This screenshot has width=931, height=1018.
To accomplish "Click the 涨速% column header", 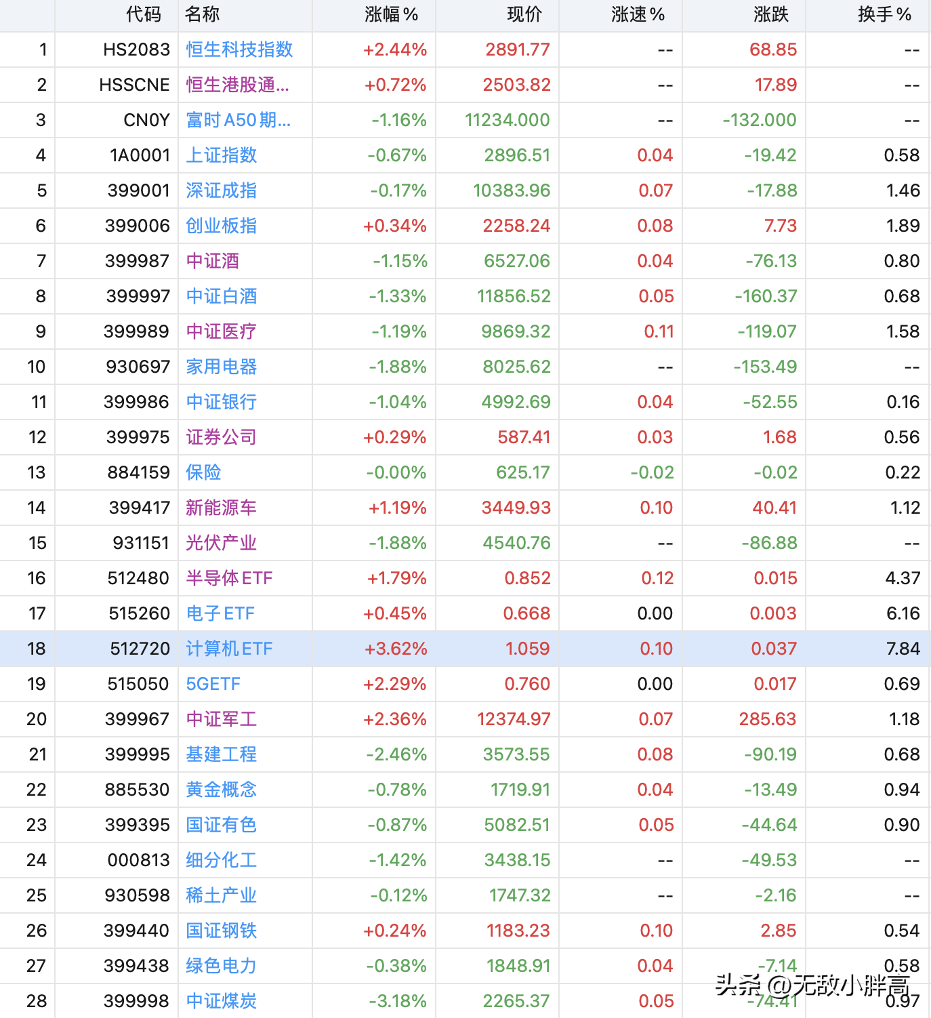I will (x=638, y=14).
